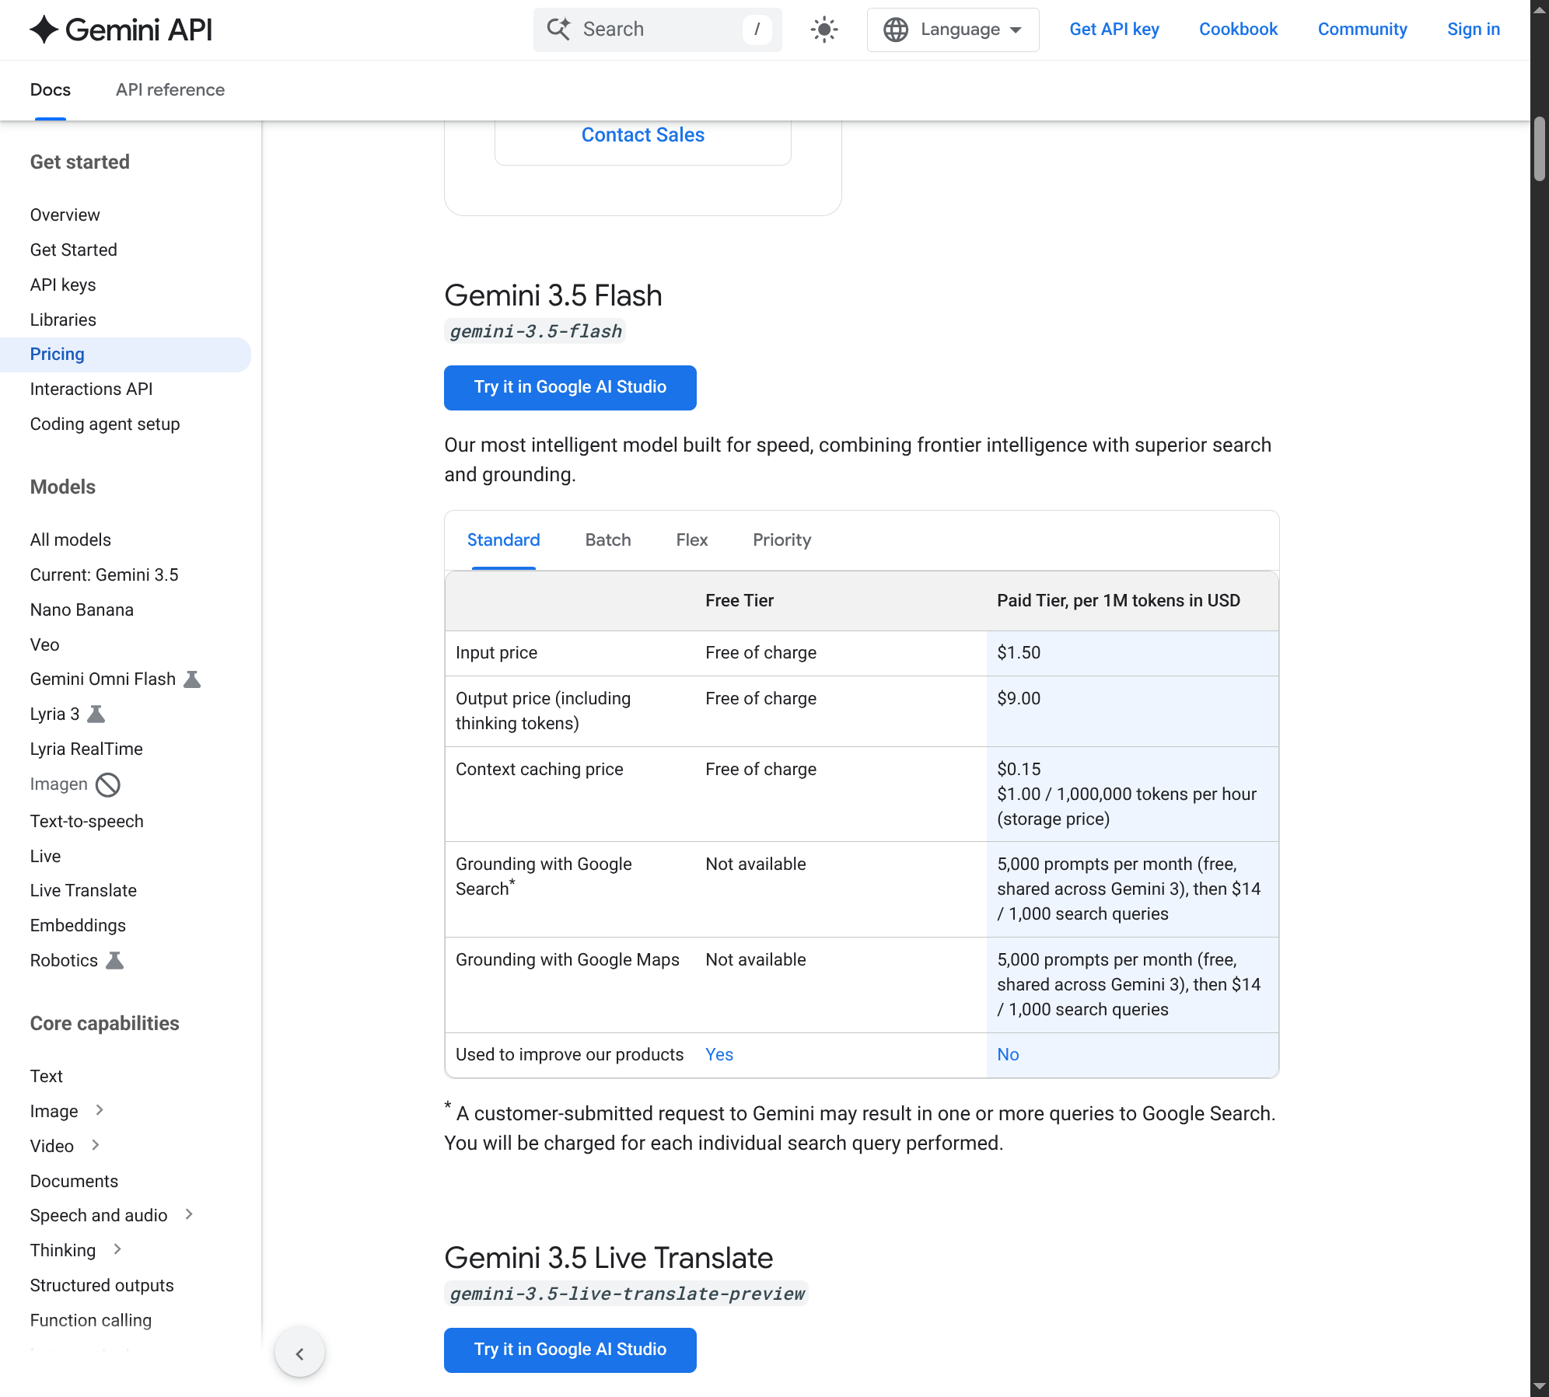Image resolution: width=1549 pixels, height=1397 pixels.
Task: Open the No link in Paid Tier column
Action: 1008,1055
